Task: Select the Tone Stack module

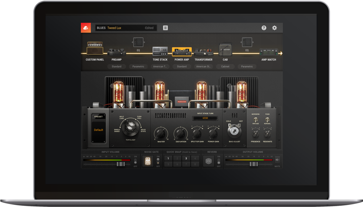Action: (x=160, y=51)
